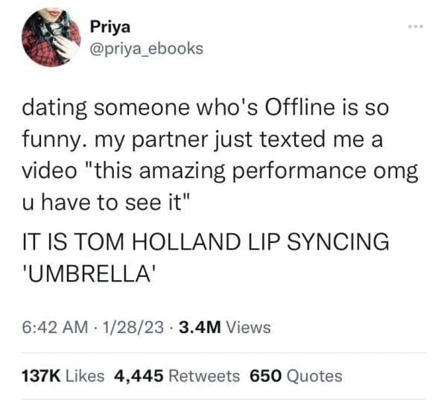Open the Retweets list label
The width and height of the screenshot is (447, 400).
point(204,376)
